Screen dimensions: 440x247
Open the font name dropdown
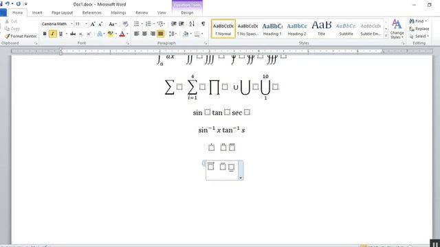(x=71, y=24)
